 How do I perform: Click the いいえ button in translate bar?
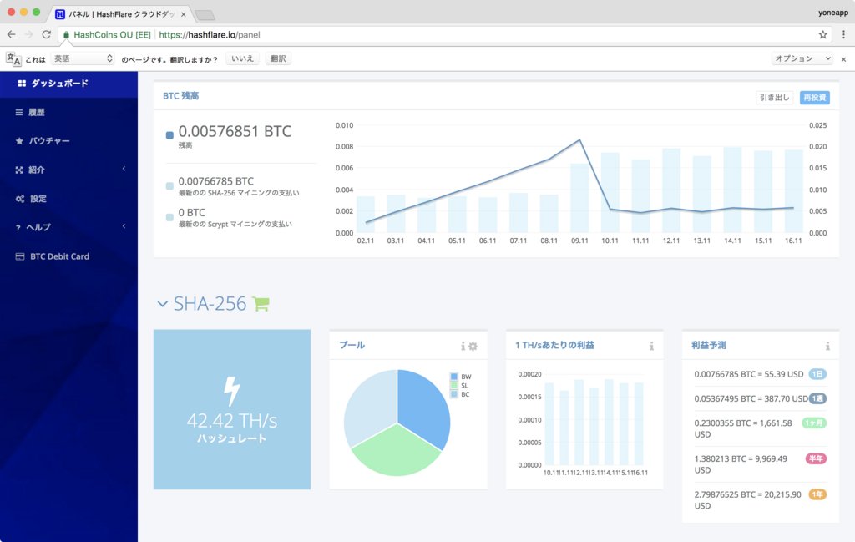coord(243,58)
